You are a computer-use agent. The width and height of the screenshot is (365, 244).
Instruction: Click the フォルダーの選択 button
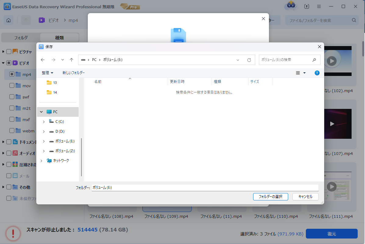click(x=270, y=197)
